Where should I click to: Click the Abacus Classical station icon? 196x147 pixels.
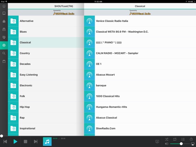click(89, 118)
